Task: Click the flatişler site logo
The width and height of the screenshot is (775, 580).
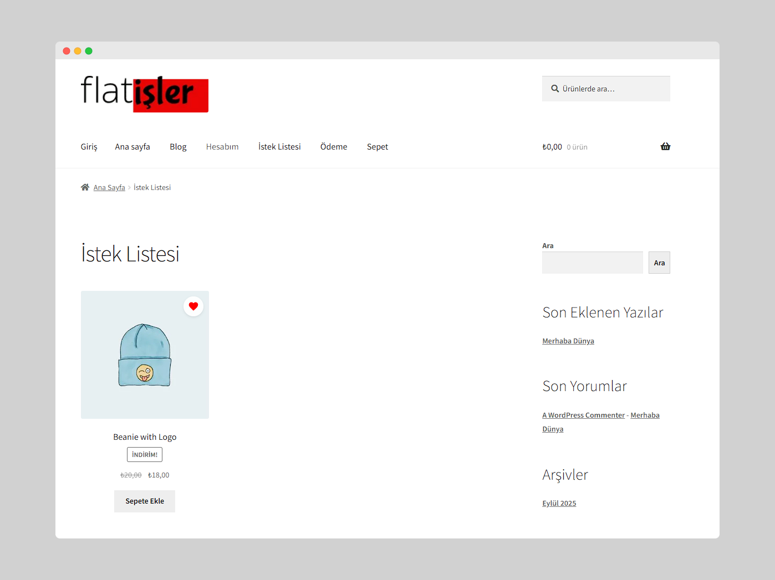Action: pos(144,94)
